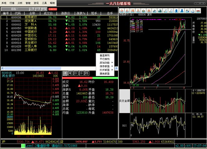
Task: Toggle the 详 detail view button
Action: [65, 73]
